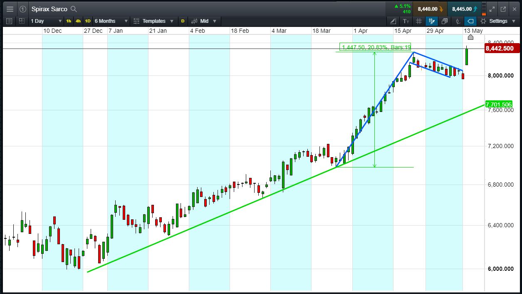Open the Mid price type dropdown
Screen dimensions: 522x294
click(204, 21)
